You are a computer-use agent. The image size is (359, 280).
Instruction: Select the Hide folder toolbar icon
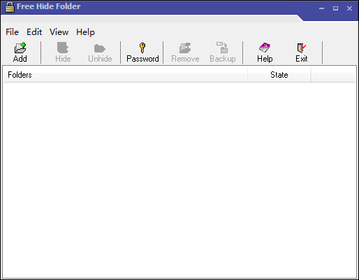(x=63, y=48)
